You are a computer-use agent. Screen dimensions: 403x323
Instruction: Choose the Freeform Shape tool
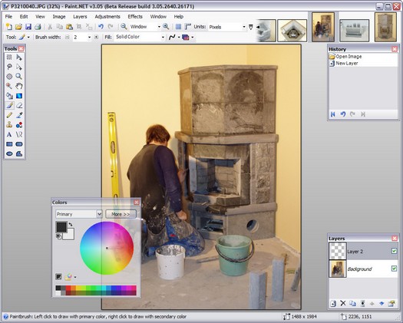(19, 153)
